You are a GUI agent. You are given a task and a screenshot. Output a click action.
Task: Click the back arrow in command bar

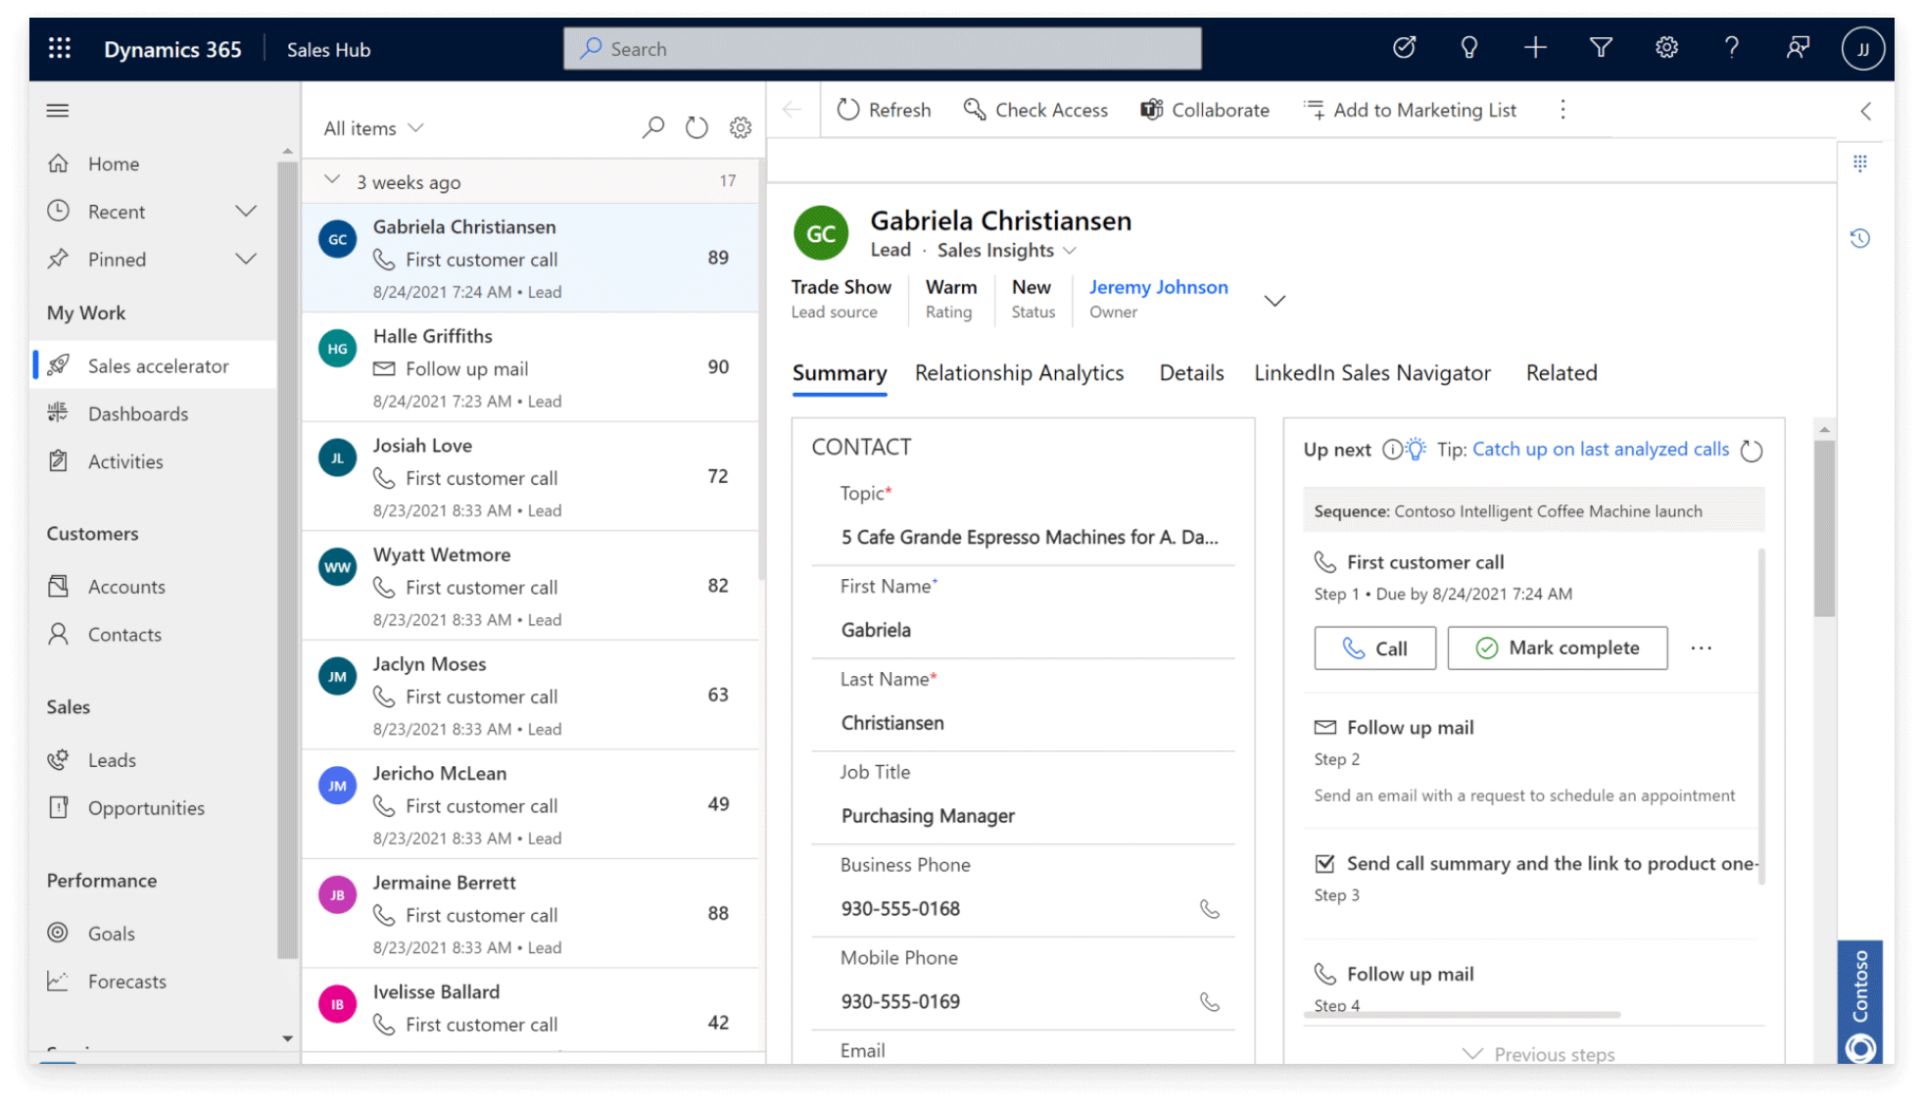pyautogui.click(x=792, y=110)
